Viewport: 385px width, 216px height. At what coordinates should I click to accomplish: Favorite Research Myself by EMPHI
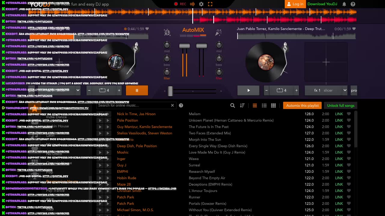click(349, 172)
